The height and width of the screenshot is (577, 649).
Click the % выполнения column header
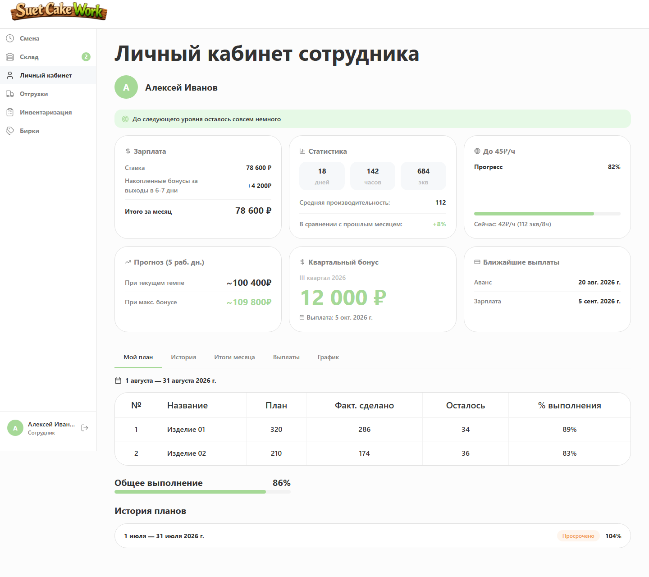(x=569, y=405)
